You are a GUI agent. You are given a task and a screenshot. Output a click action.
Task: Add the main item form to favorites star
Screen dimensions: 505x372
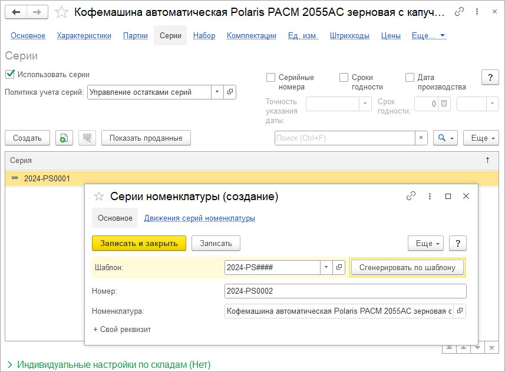tap(61, 12)
